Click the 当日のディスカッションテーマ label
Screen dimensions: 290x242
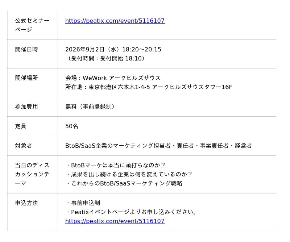pos(32,174)
